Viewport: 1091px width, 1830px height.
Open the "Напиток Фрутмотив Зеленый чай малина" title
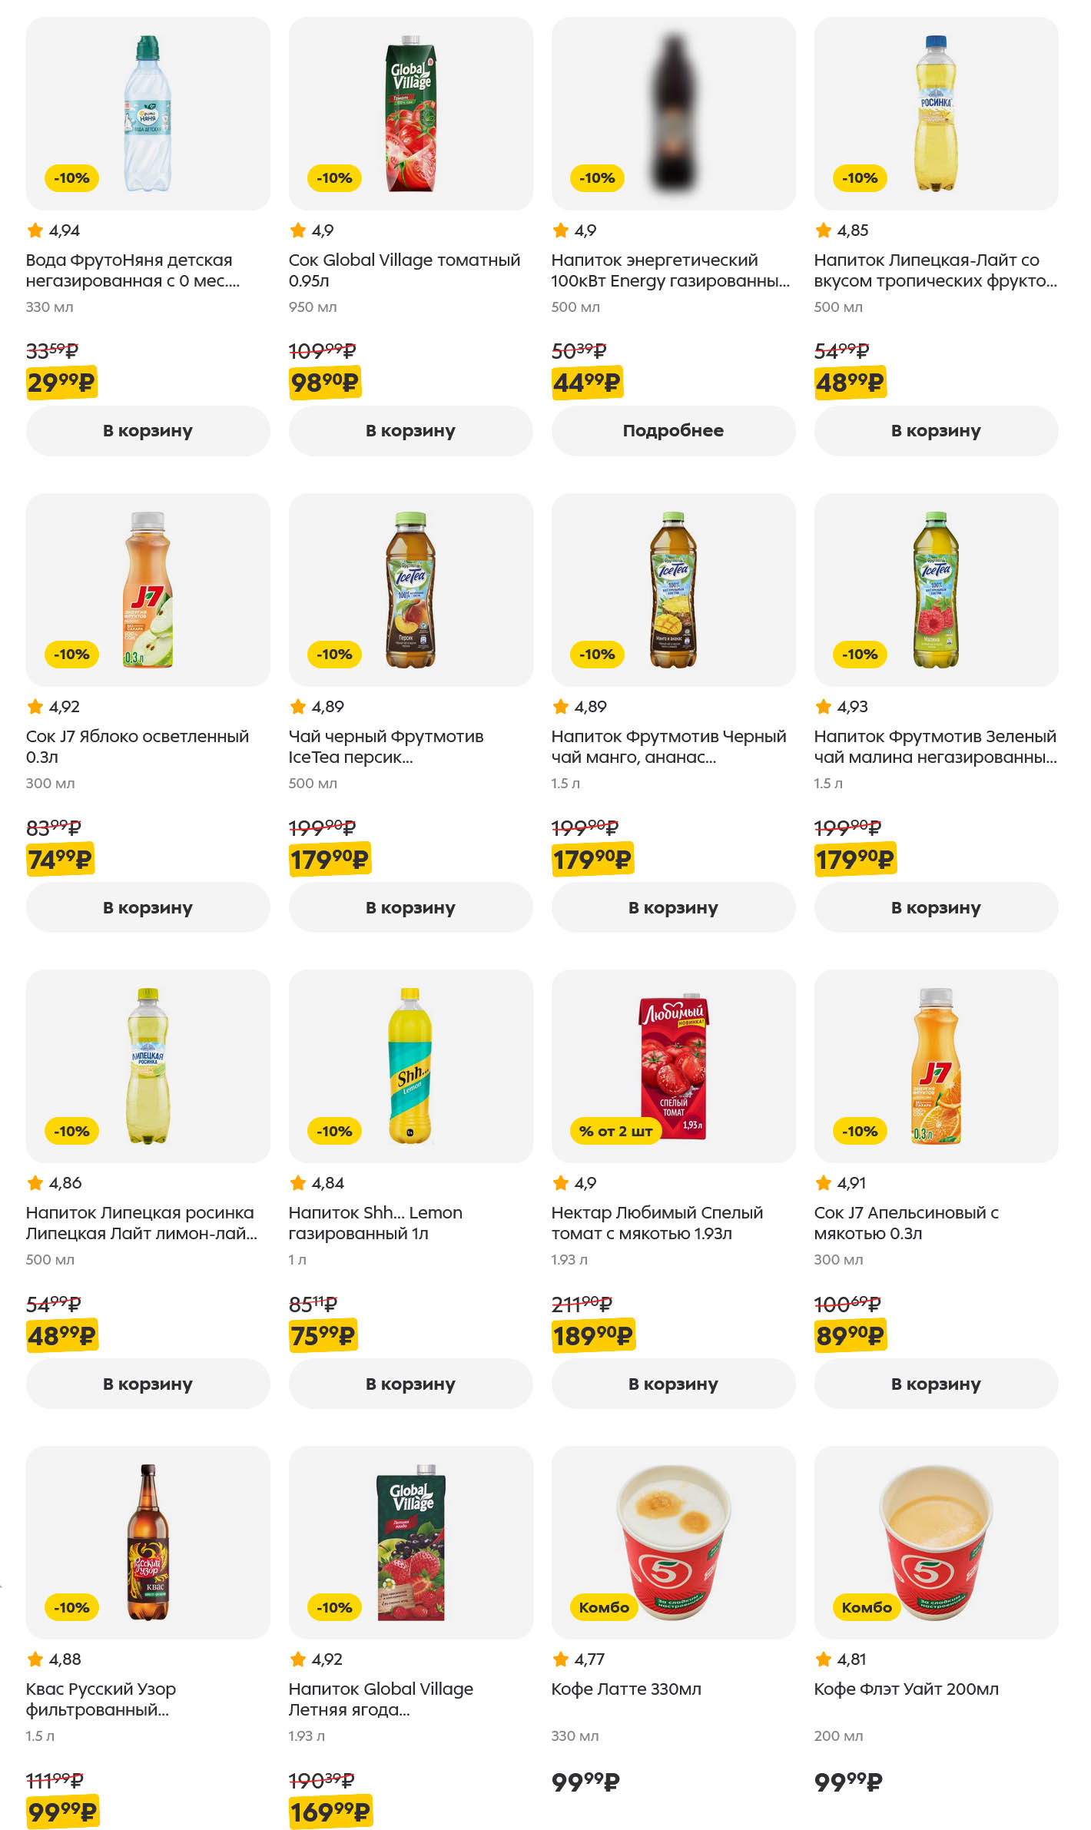point(935,747)
